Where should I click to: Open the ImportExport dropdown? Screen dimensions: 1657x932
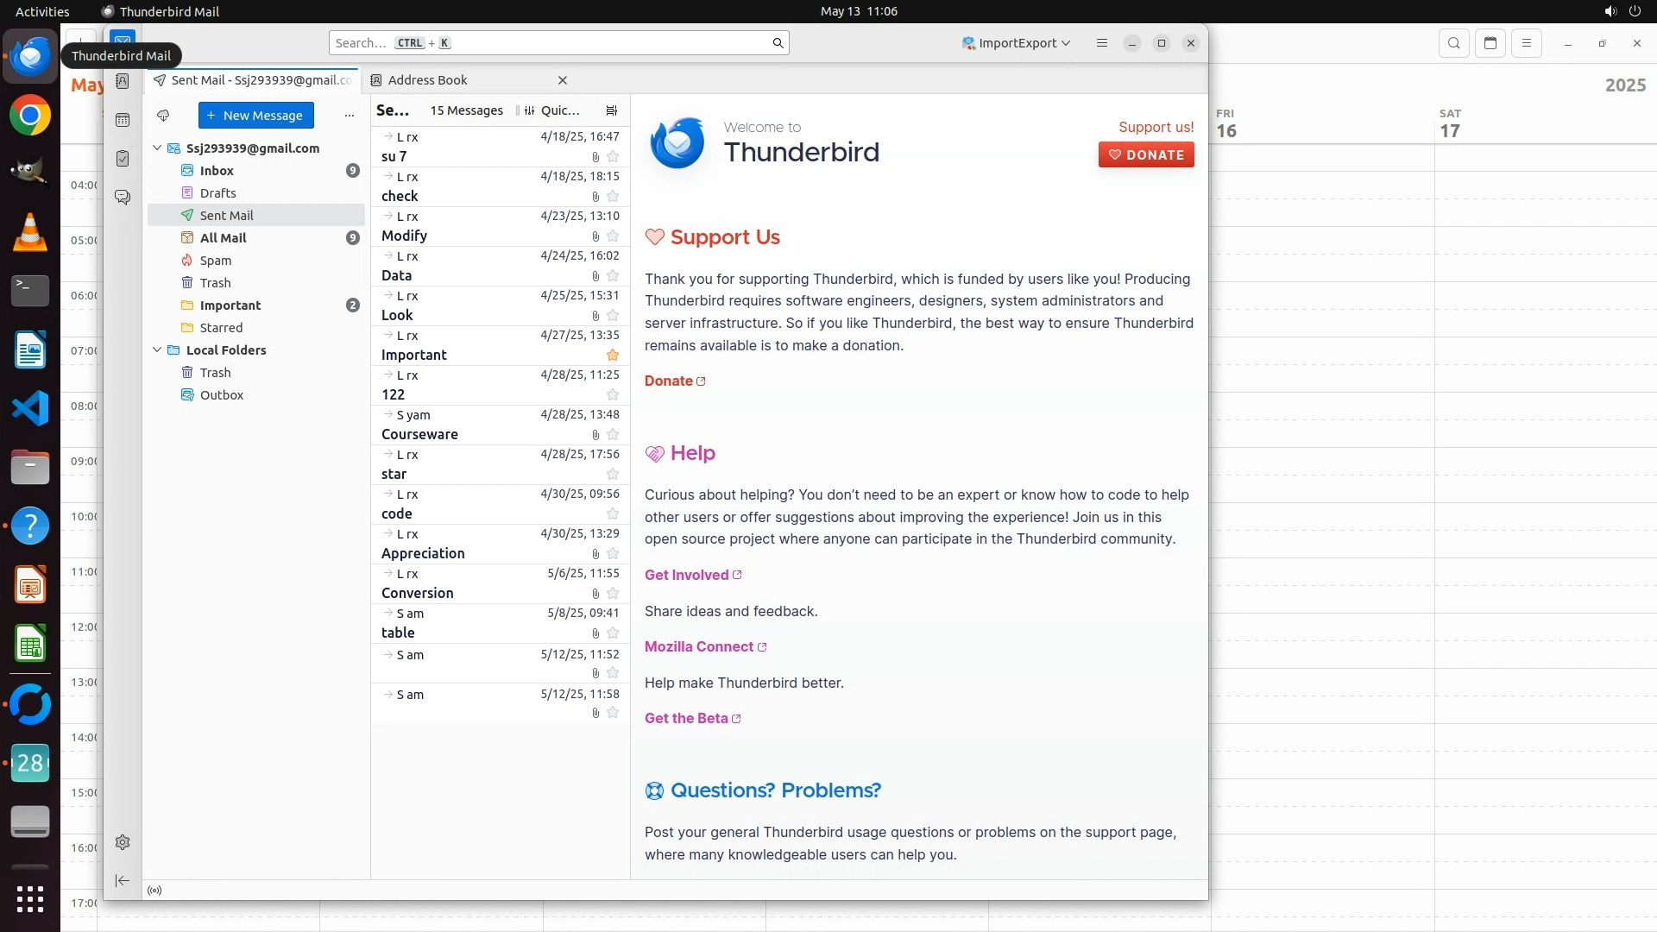click(x=1017, y=43)
